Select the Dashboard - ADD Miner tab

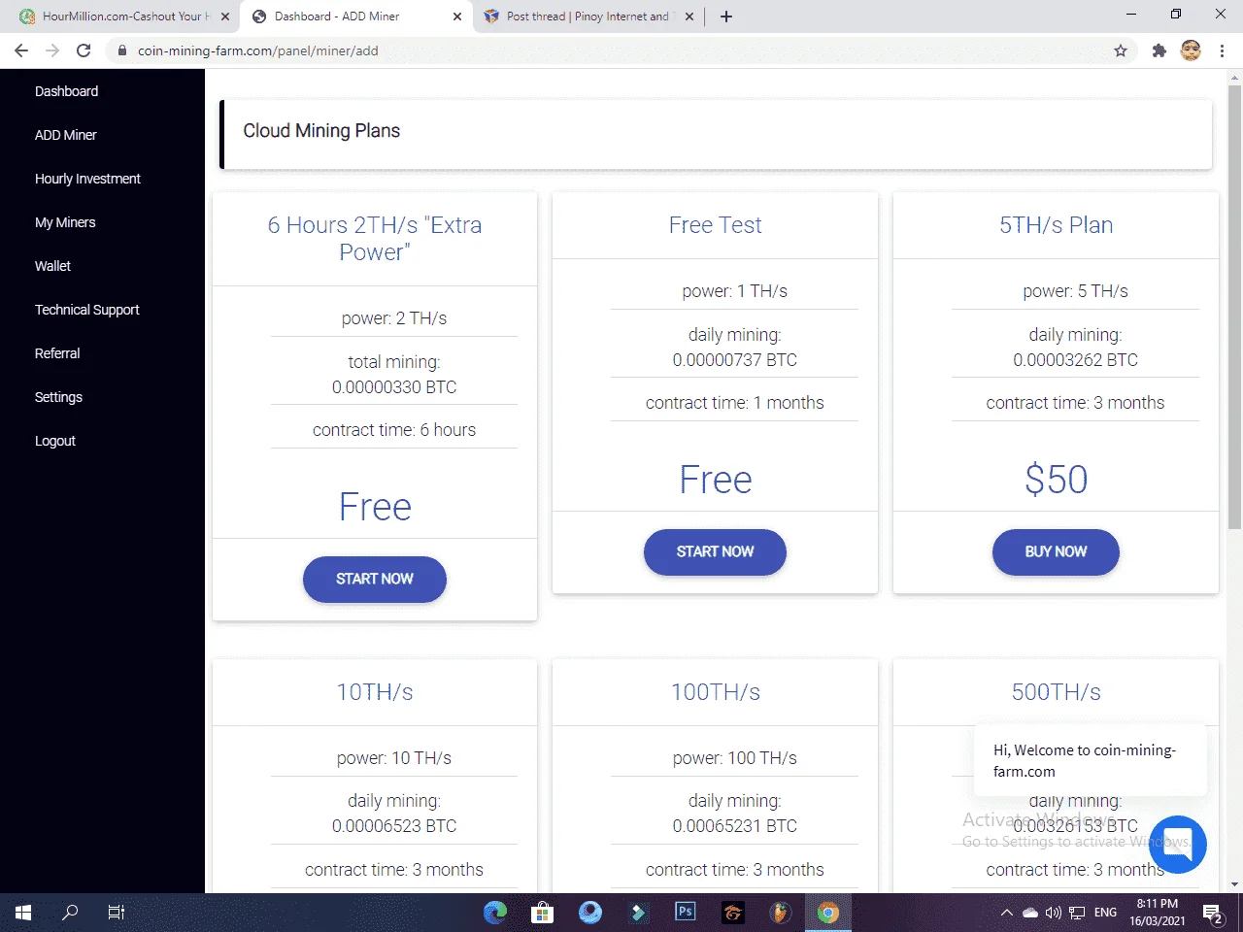tap(356, 17)
